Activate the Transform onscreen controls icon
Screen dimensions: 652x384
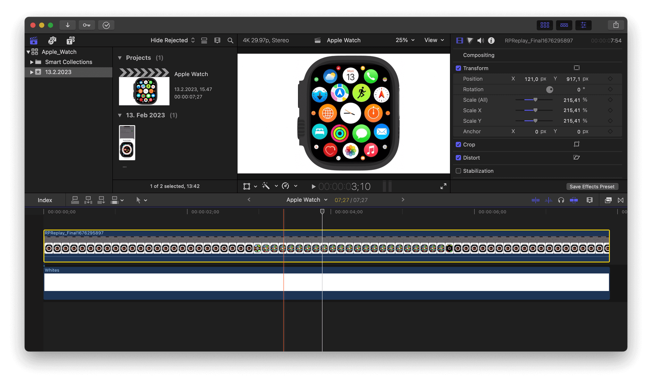pyautogui.click(x=577, y=68)
